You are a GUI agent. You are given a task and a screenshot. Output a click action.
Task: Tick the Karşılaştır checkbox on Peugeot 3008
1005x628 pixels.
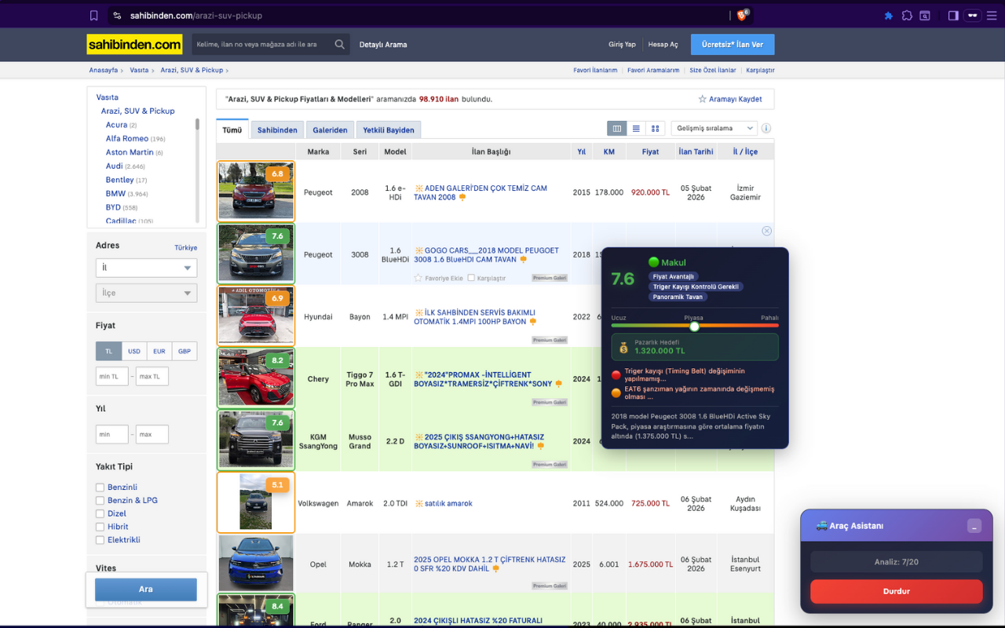pos(471,278)
